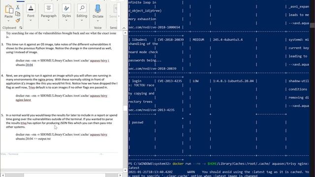Image resolution: width=315 pixels, height=177 pixels.
Task: Start Dictate with the microphone icon
Action: (98, 9)
